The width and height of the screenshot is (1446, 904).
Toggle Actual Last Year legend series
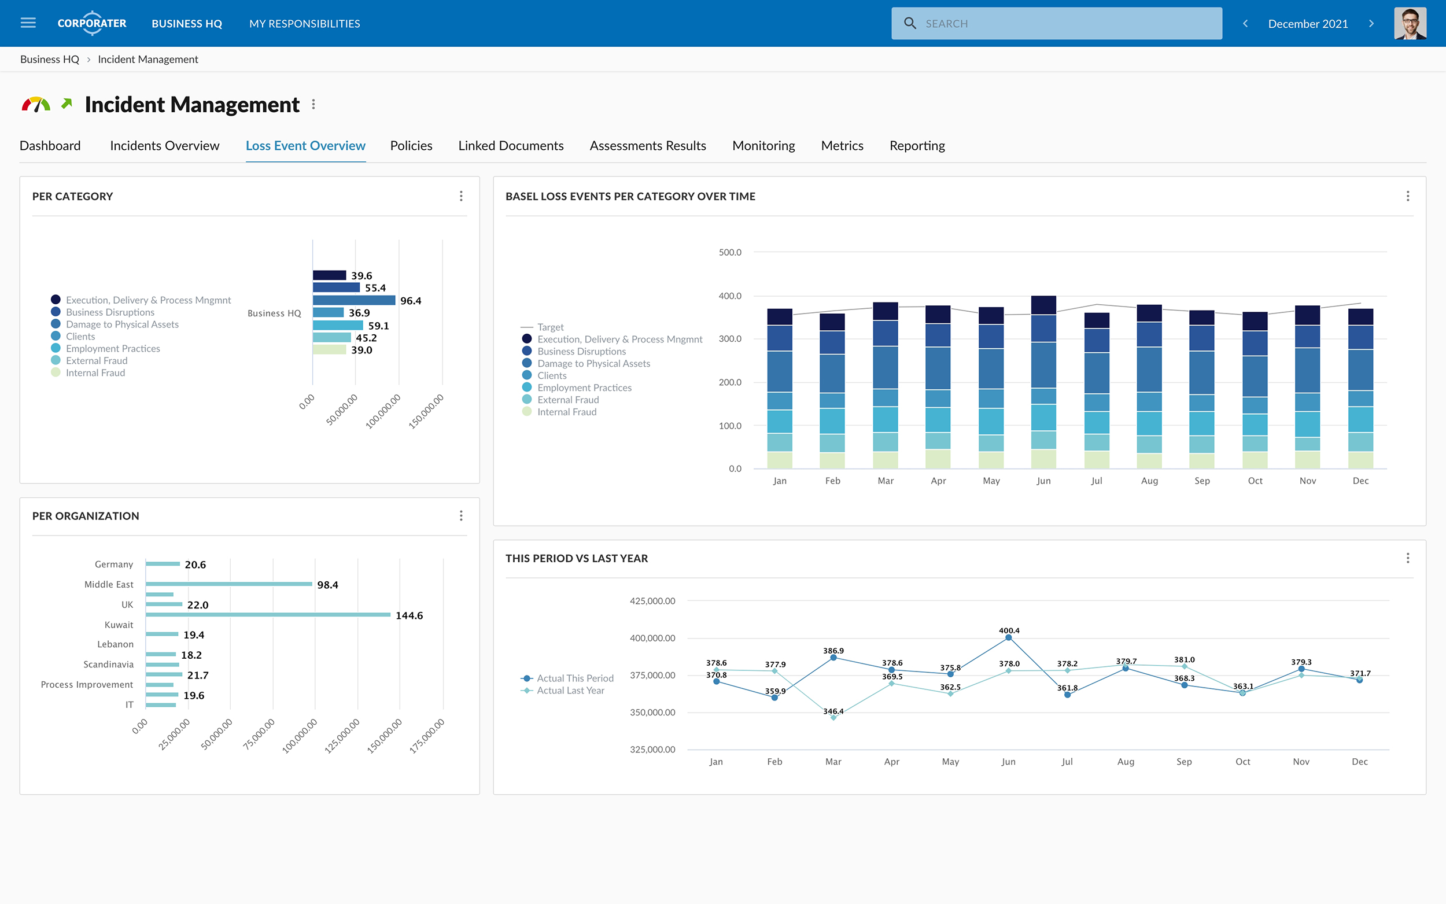coord(570,691)
